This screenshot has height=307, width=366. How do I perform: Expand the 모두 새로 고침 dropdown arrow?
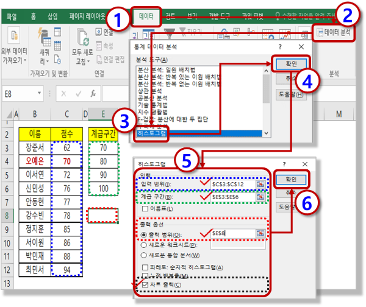[x=88, y=62]
